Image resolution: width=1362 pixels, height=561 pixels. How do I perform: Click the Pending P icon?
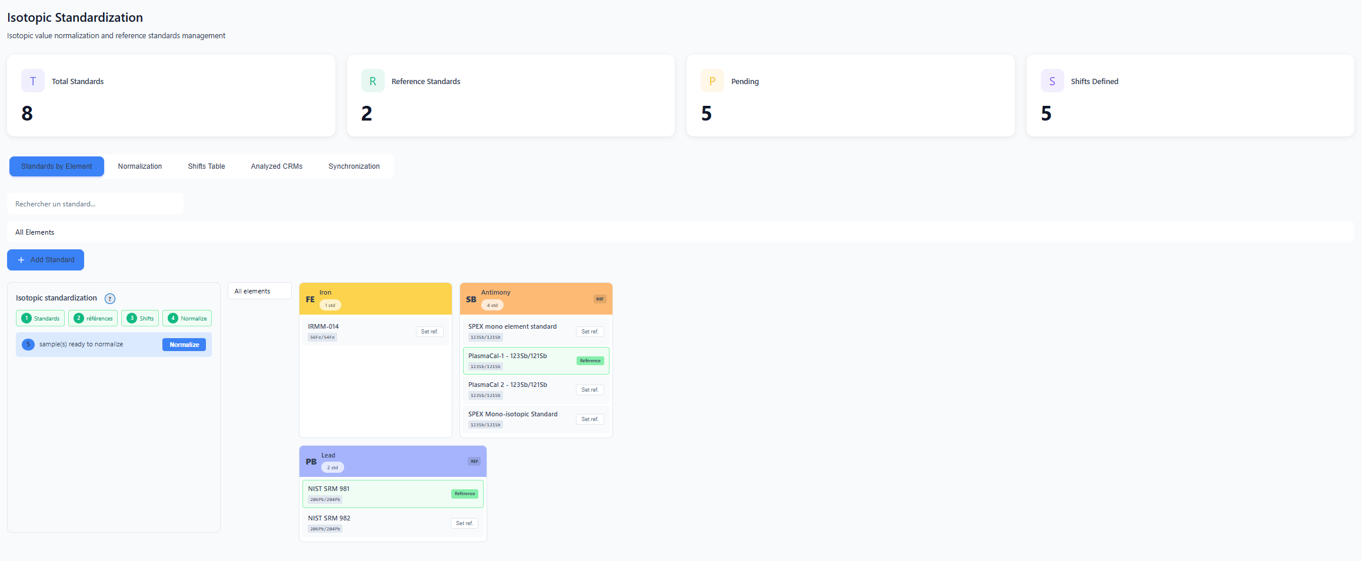[712, 81]
